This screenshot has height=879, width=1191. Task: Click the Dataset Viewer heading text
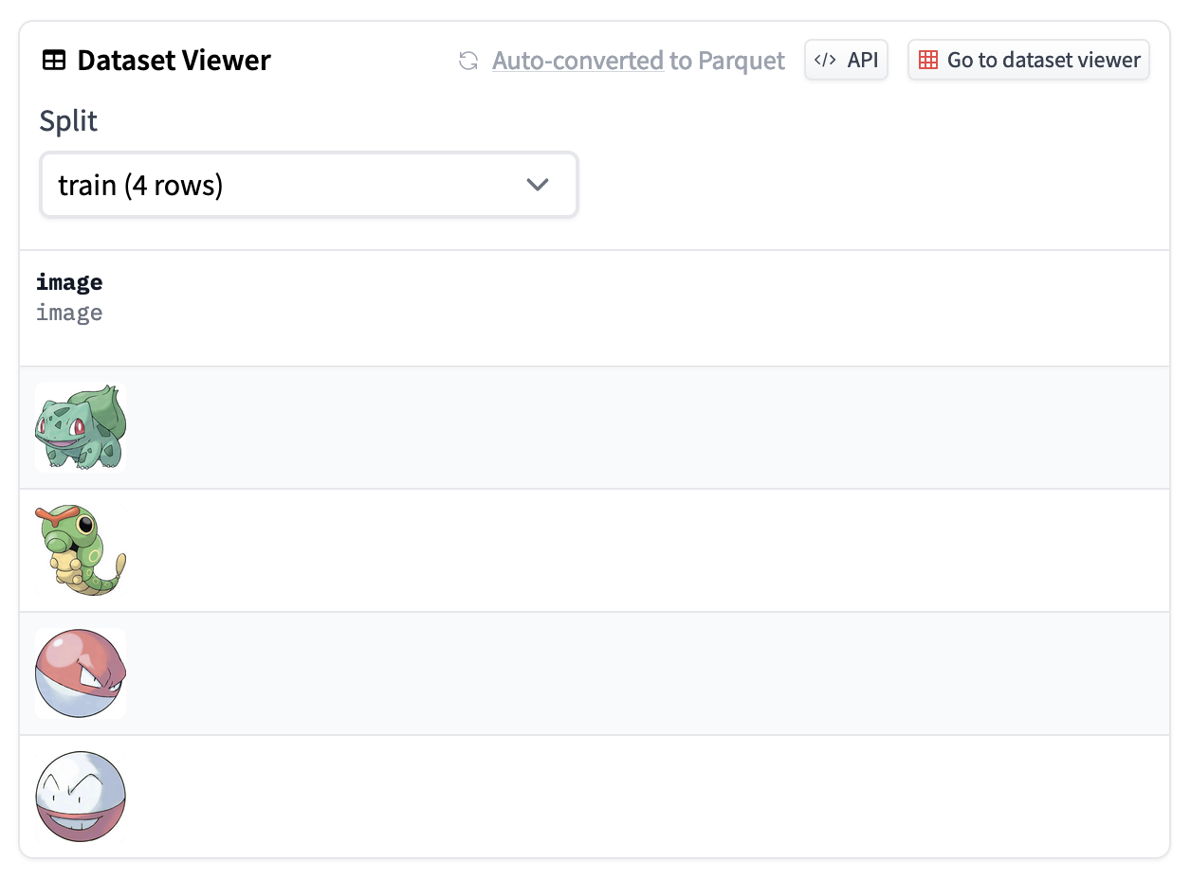(174, 61)
